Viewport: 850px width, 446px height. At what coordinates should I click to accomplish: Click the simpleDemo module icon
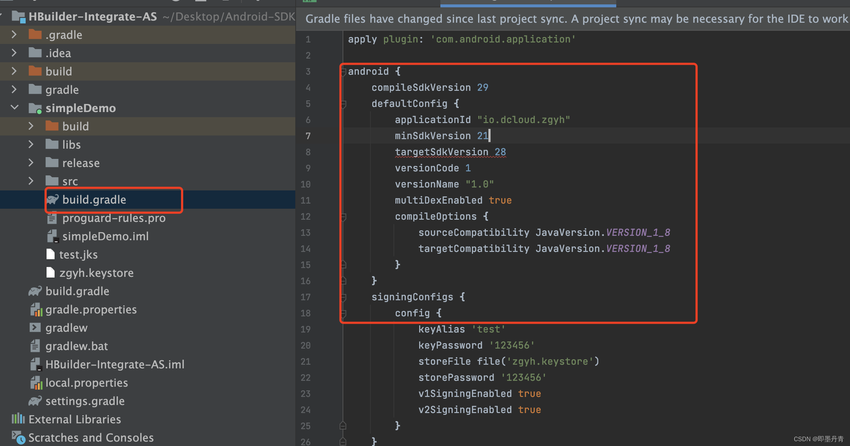[x=35, y=108]
